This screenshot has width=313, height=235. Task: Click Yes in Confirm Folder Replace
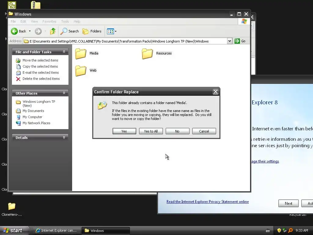click(124, 131)
